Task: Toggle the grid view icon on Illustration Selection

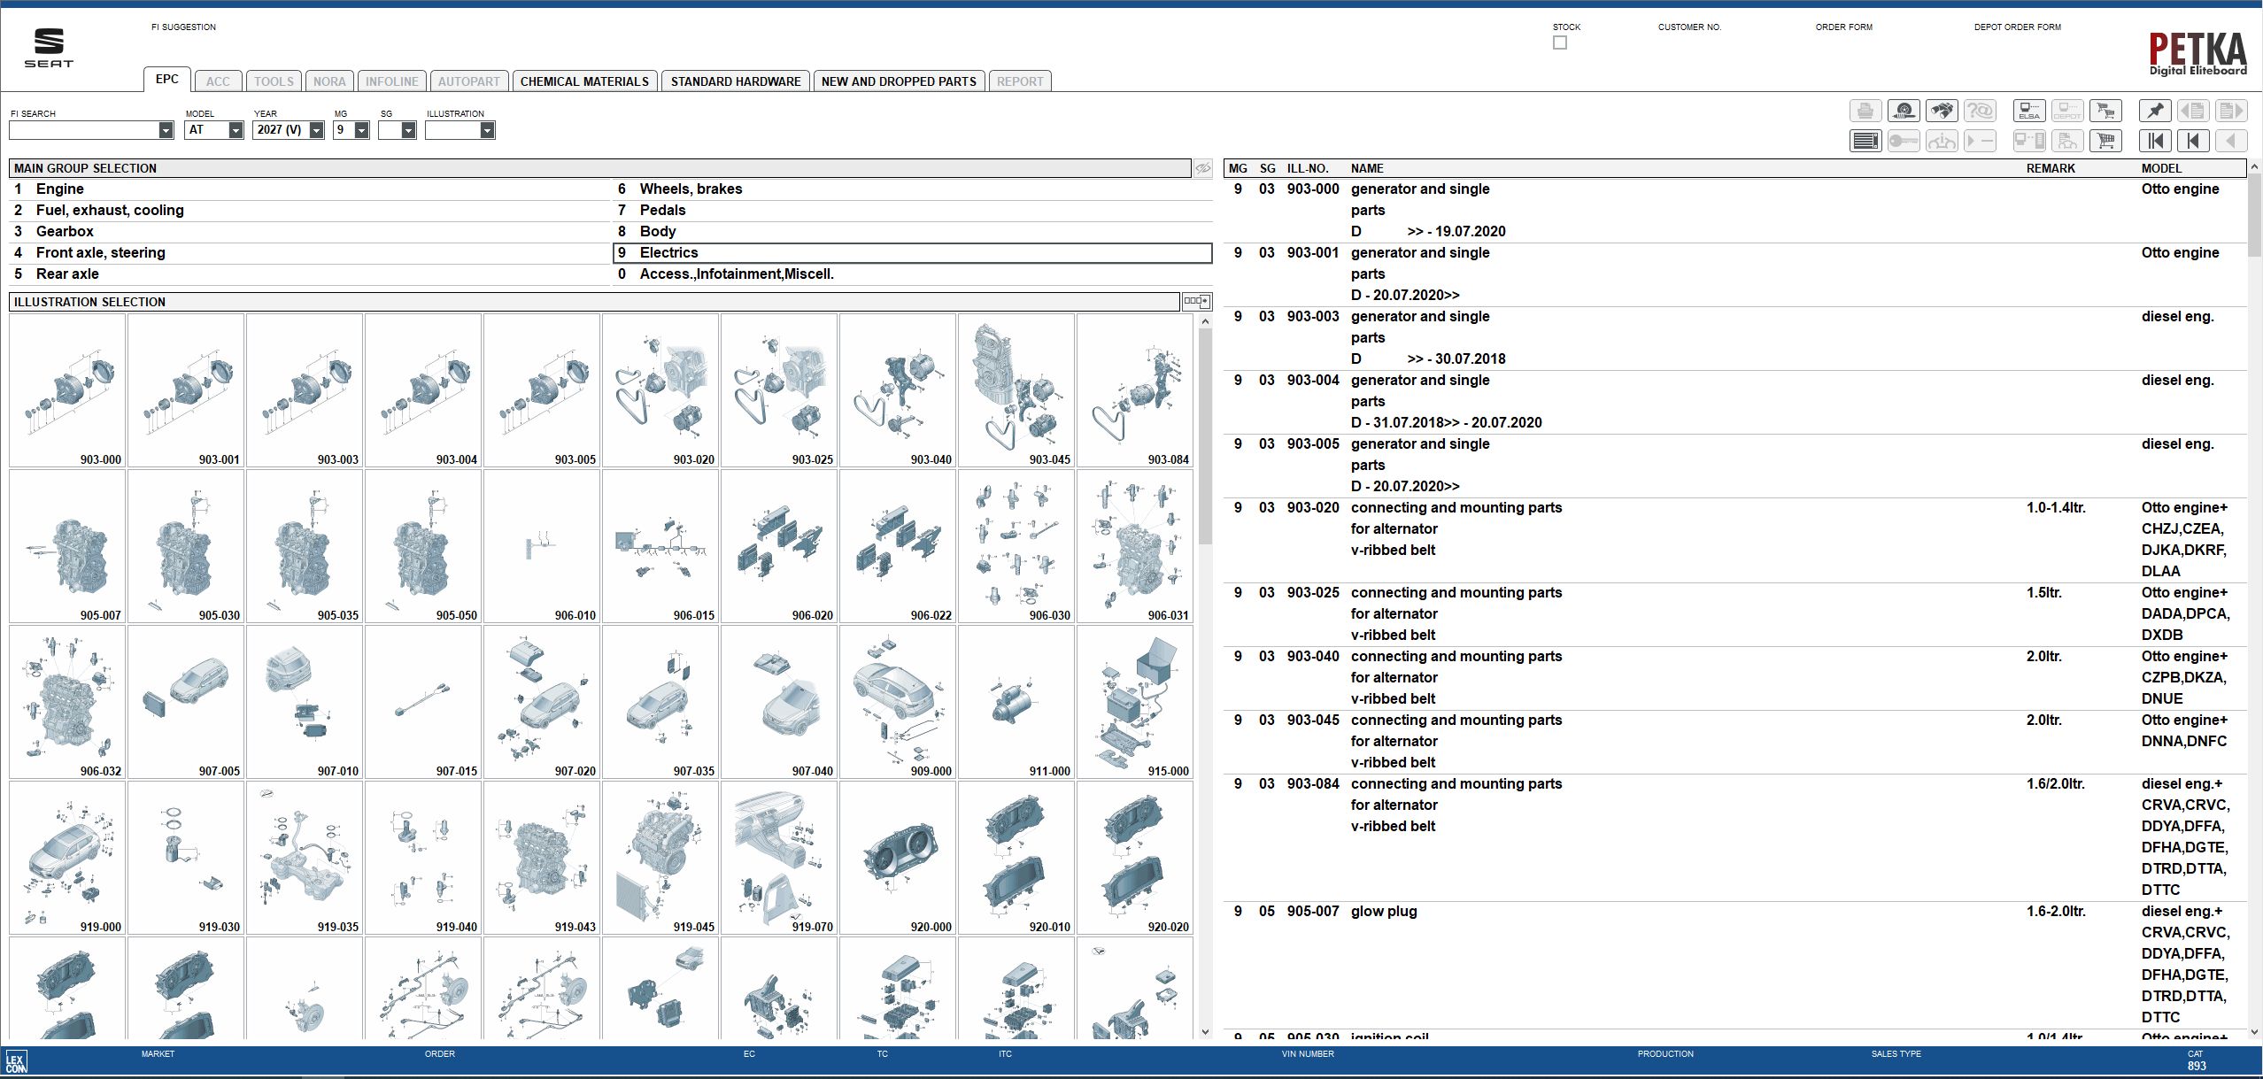Action: pos(1195,301)
